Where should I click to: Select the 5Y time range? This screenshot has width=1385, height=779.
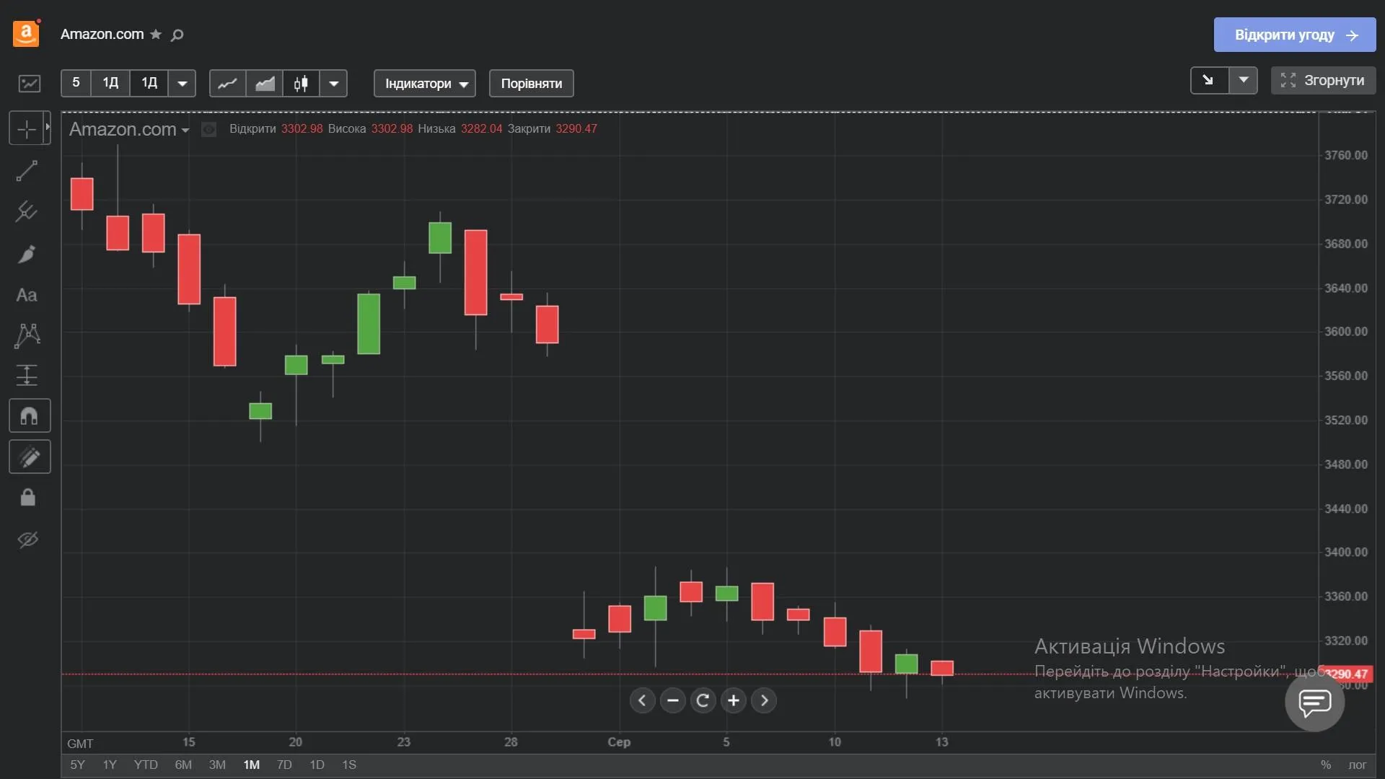coord(77,765)
